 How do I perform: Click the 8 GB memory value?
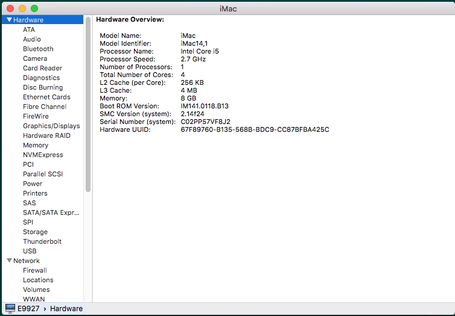click(188, 98)
